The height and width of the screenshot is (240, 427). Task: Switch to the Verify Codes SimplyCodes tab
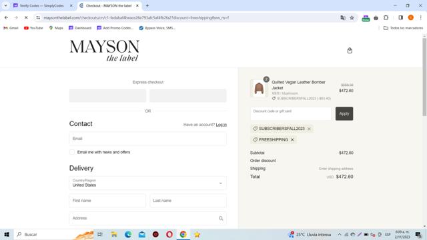(41, 5)
